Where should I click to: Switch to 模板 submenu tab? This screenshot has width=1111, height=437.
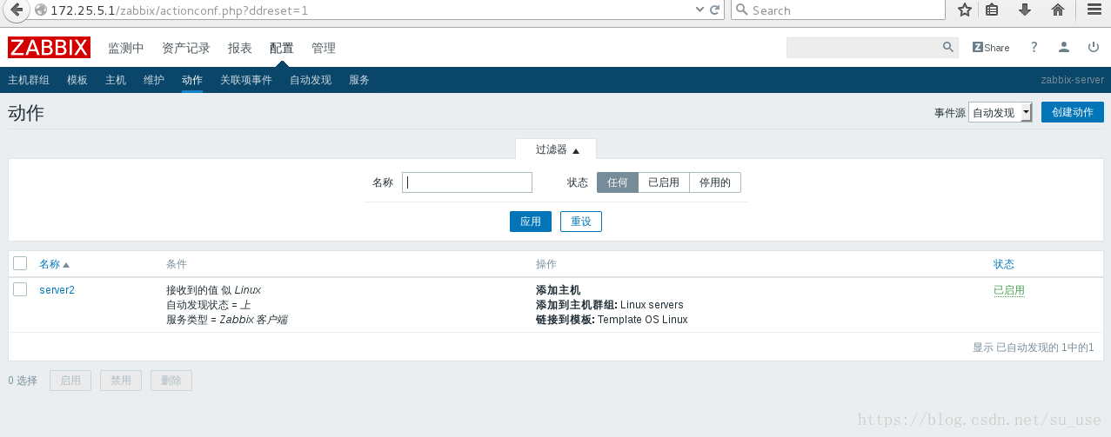click(x=77, y=80)
